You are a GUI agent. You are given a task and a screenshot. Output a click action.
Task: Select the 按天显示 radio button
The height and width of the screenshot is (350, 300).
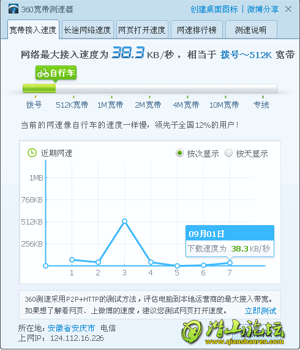click(228, 153)
